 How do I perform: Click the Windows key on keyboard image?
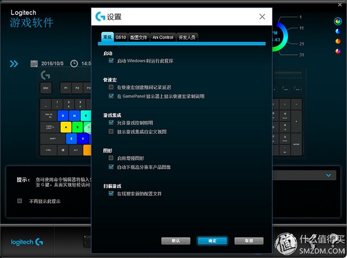[x=63, y=150]
